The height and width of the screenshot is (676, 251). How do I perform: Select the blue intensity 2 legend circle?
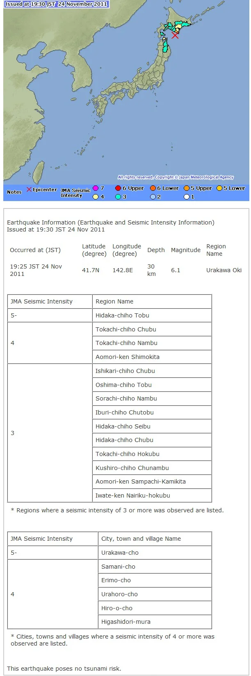pos(153,197)
